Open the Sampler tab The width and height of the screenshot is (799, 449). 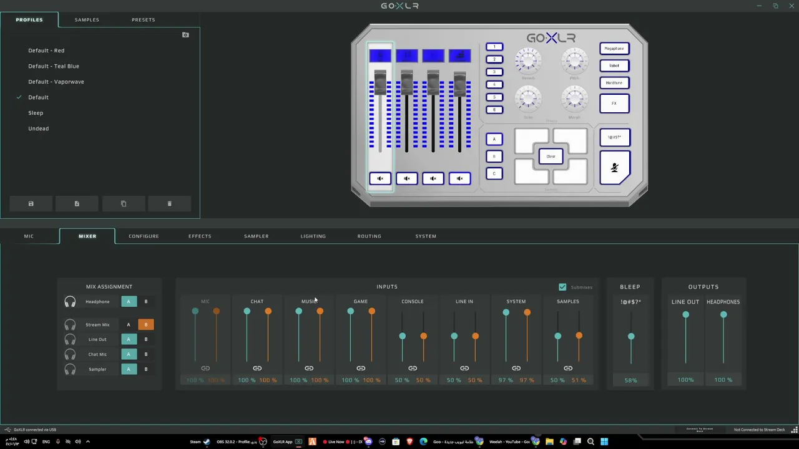[256, 236]
